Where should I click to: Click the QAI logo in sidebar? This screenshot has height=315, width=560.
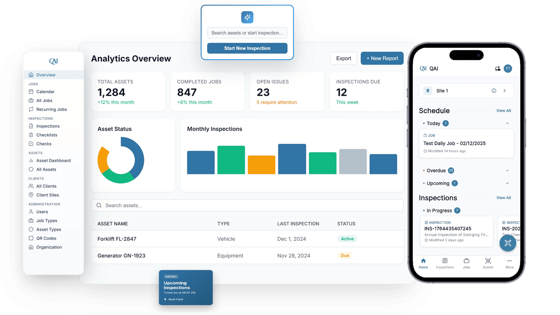[x=53, y=61]
